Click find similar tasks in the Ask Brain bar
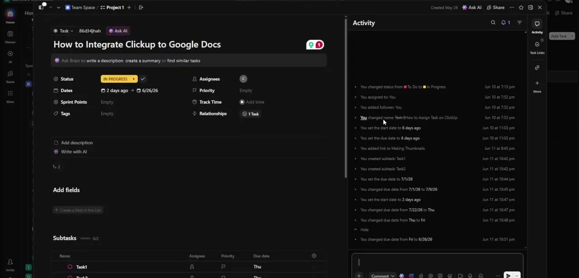The height and width of the screenshot is (278, 579). pyautogui.click(x=184, y=60)
